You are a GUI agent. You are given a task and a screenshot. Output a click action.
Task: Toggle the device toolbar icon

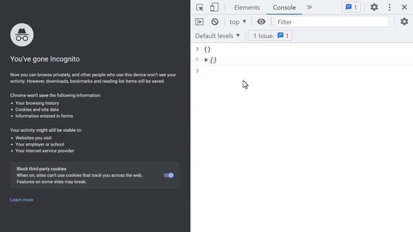coord(214,7)
